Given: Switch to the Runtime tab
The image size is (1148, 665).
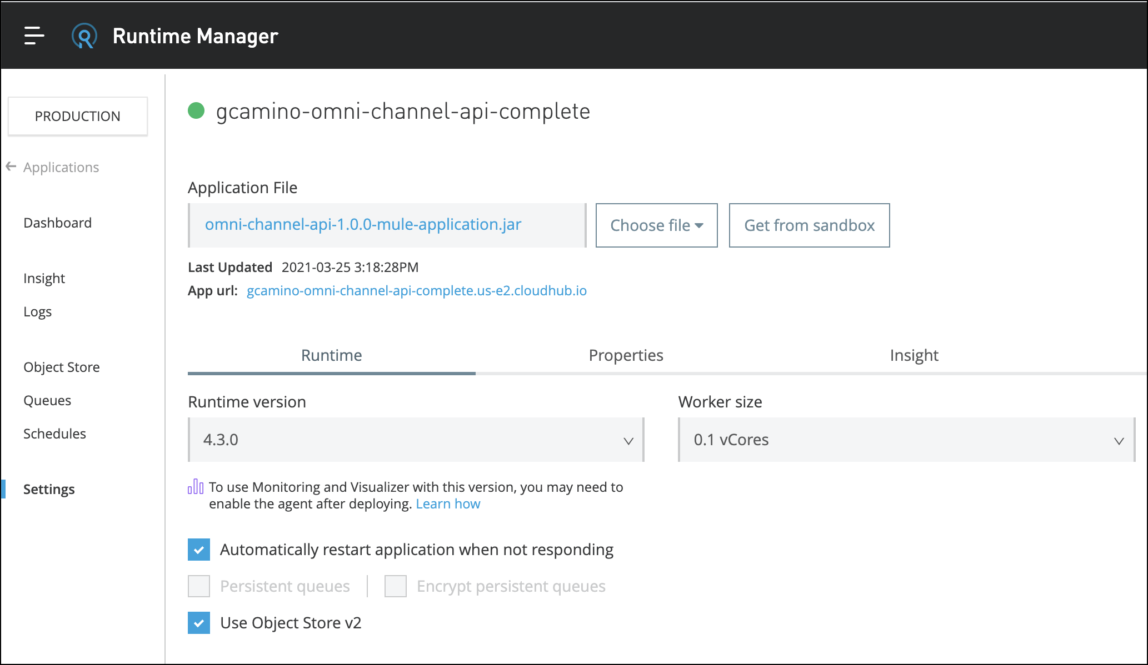Looking at the screenshot, I should 332,355.
